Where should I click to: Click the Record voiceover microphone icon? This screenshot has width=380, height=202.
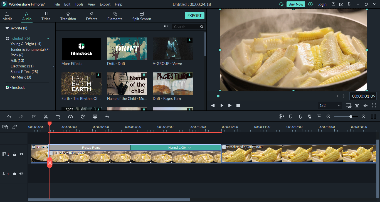point(300,117)
